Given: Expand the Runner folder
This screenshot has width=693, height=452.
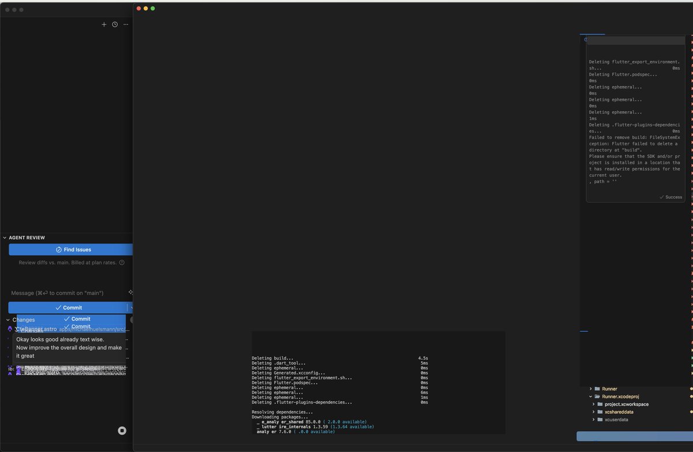Looking at the screenshot, I should coord(590,389).
